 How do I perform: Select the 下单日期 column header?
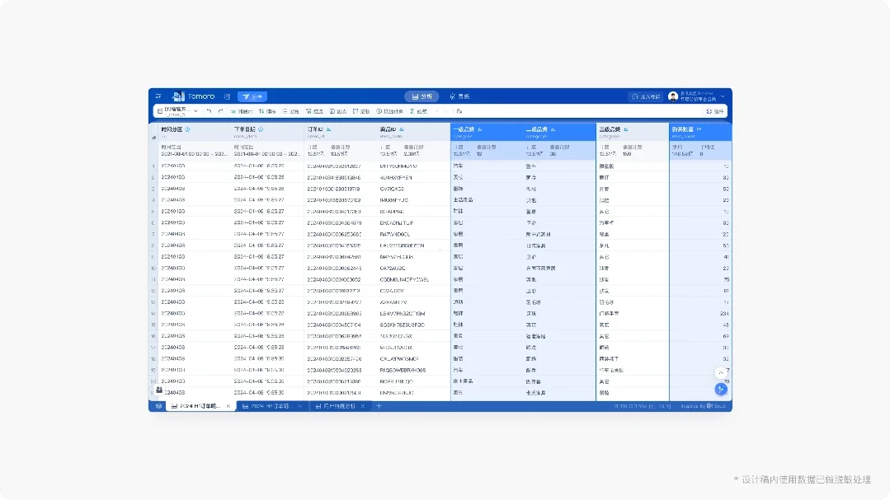[x=267, y=132]
